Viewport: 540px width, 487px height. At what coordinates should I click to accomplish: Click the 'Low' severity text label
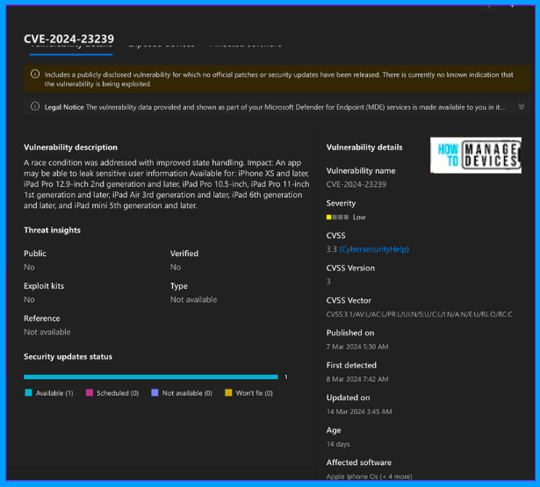coord(359,217)
